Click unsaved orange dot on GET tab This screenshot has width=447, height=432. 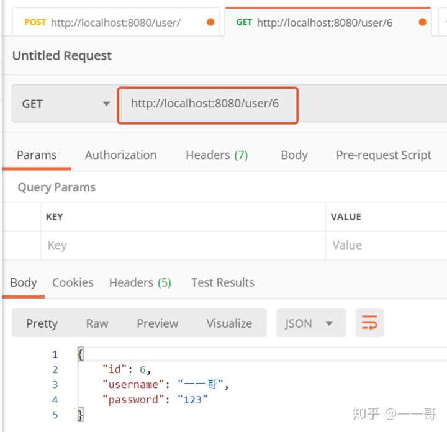(x=423, y=22)
